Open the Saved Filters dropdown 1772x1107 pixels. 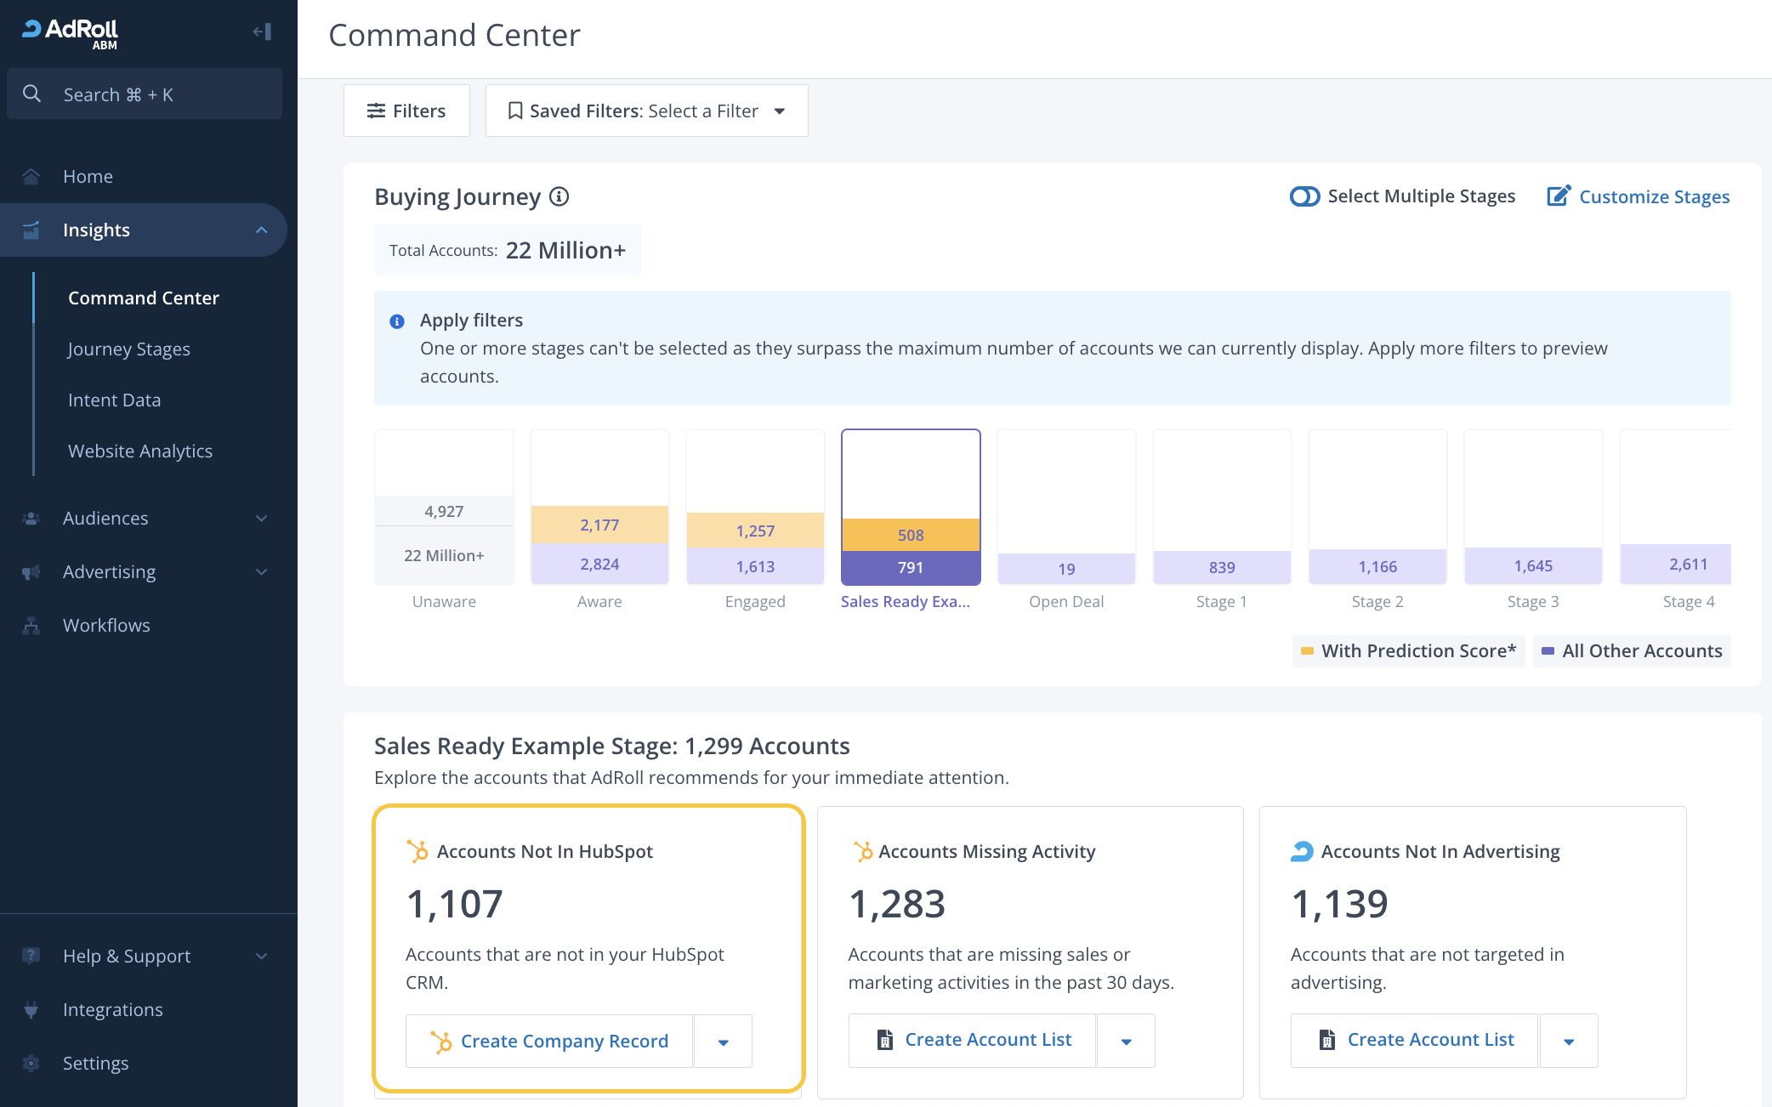[647, 111]
